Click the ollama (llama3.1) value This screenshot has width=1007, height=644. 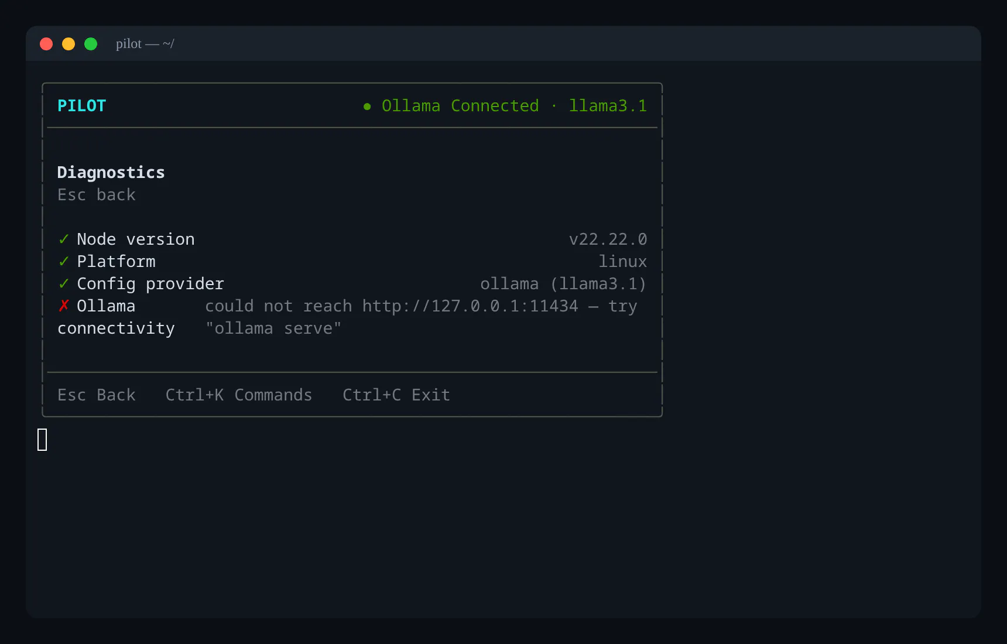[563, 284]
